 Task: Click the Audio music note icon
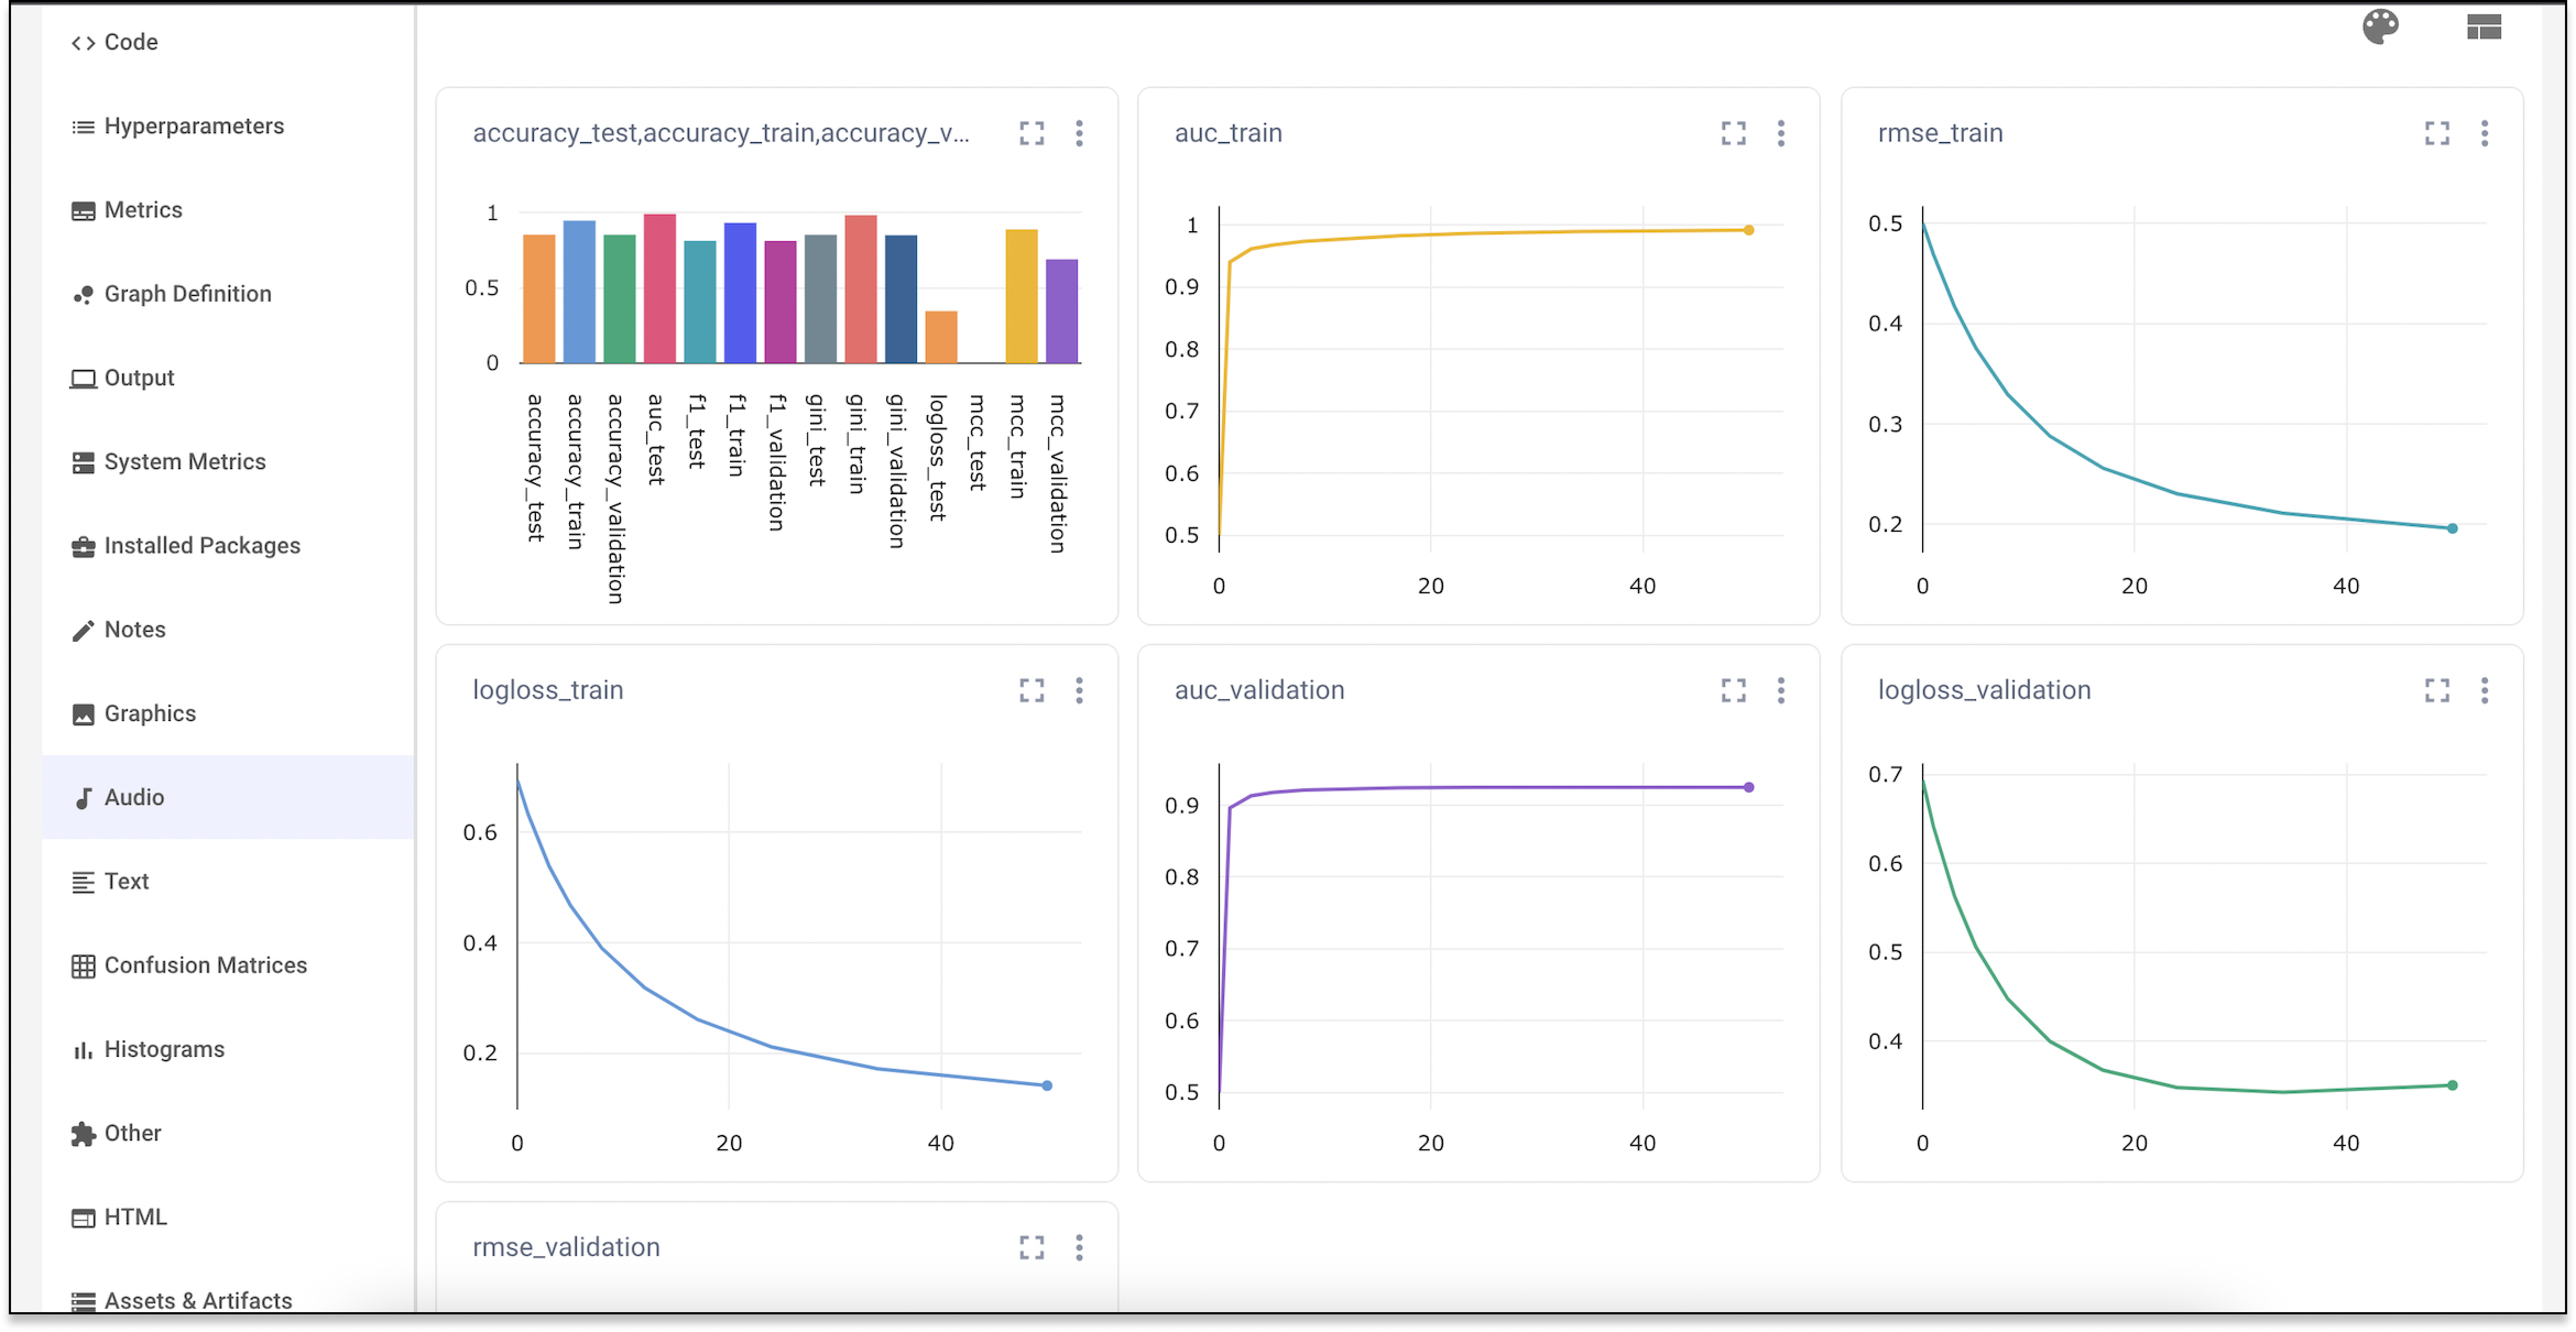[x=83, y=798]
